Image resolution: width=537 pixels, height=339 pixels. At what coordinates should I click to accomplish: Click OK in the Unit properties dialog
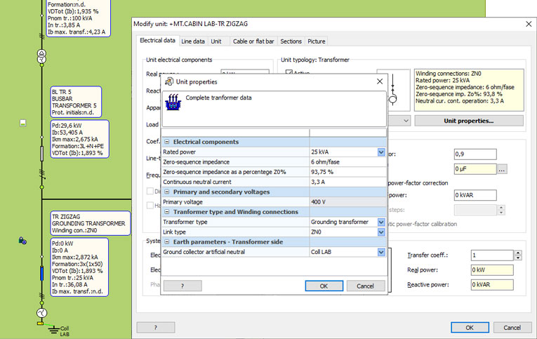tap(324, 286)
